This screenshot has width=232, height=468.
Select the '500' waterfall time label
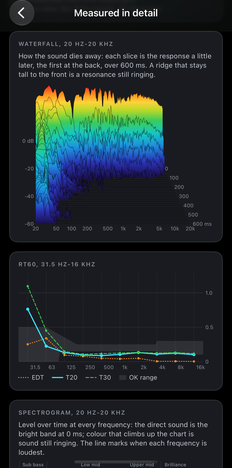[x=193, y=215]
